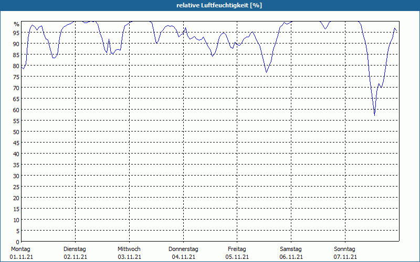Image resolution: width=420 pixels, height=262 pixels.
Task: Click the % unit label at the top of the y-axis
Action: [x=17, y=24]
